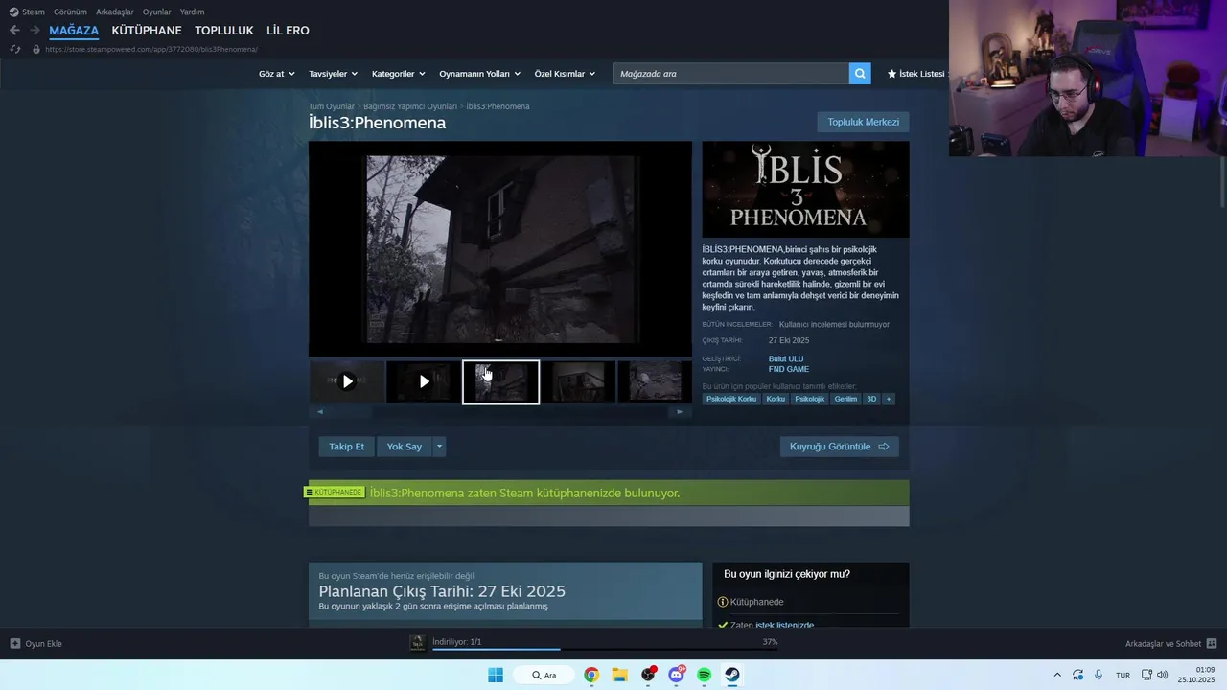The image size is (1227, 690).
Task: Open the Windows Start menu
Action: coord(495,675)
